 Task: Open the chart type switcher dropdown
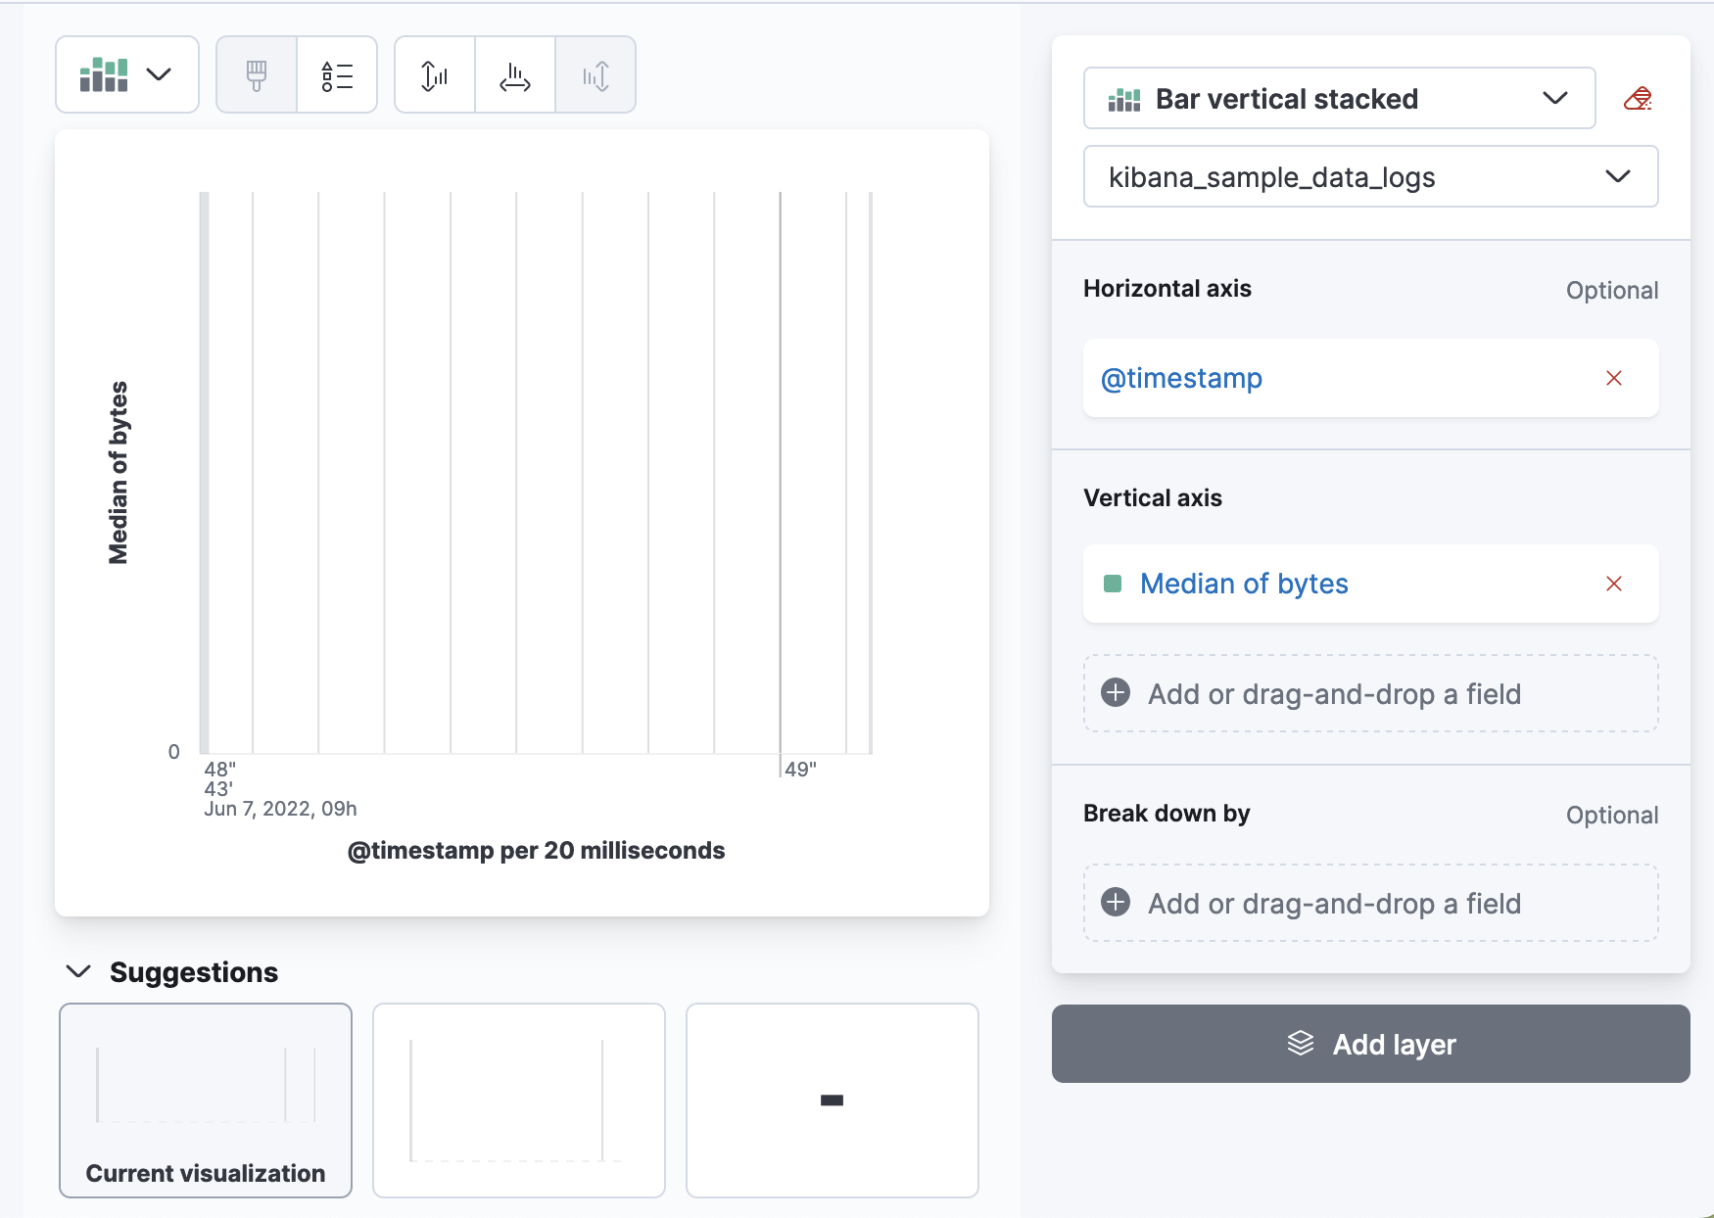(127, 75)
